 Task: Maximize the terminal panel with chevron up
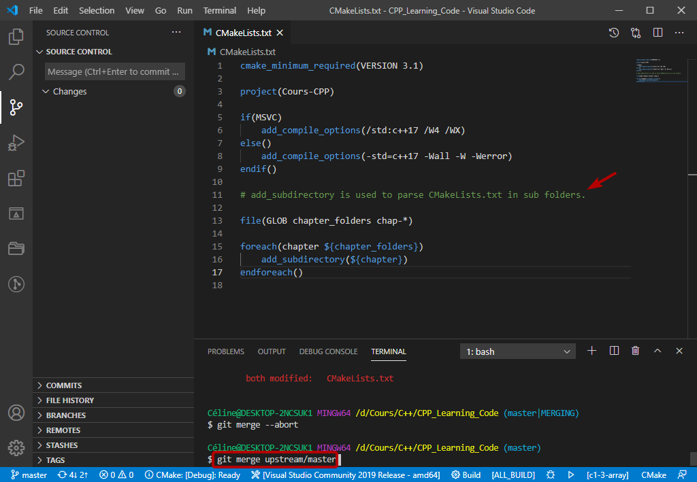[658, 351]
